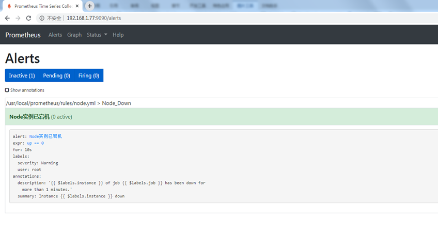Click the browser back arrow
Screen dimensions: 438x232
[x=7, y=18]
